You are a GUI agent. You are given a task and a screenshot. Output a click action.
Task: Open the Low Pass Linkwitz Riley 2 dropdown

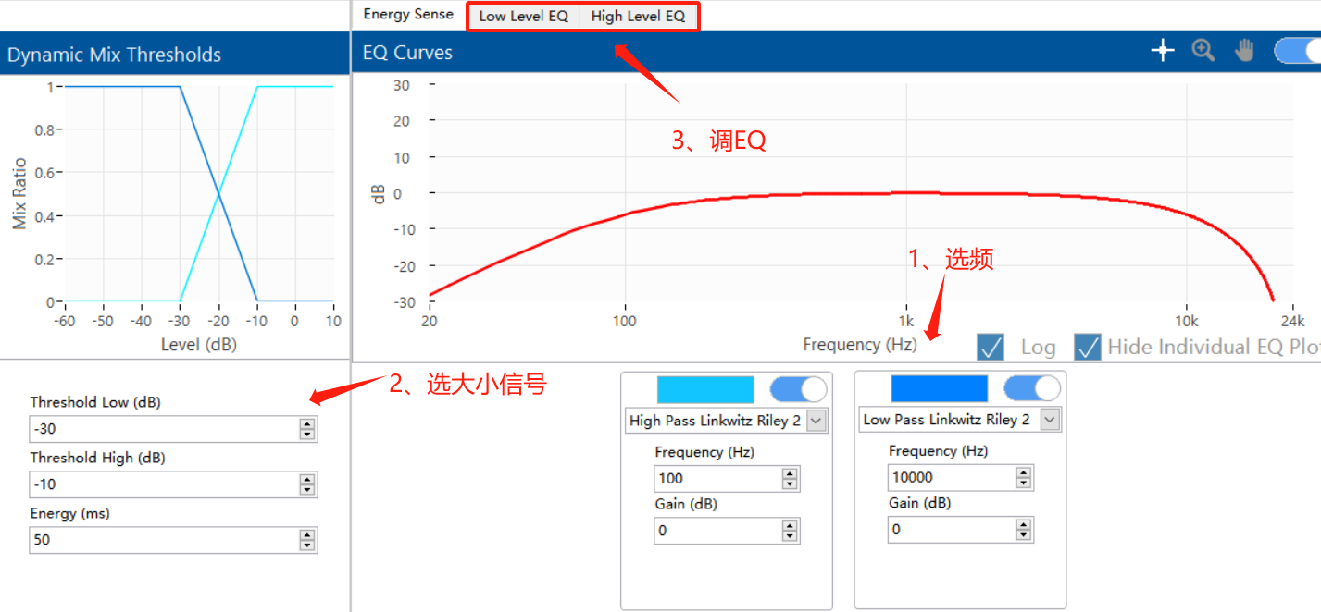point(1050,419)
